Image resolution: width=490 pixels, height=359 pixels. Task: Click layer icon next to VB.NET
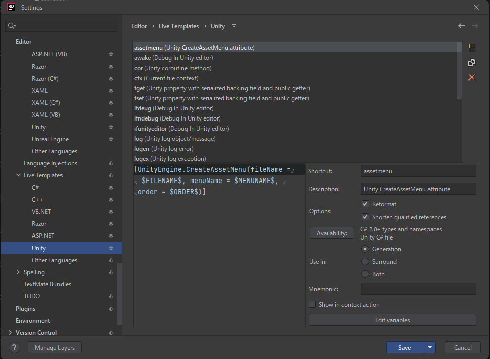111,212
